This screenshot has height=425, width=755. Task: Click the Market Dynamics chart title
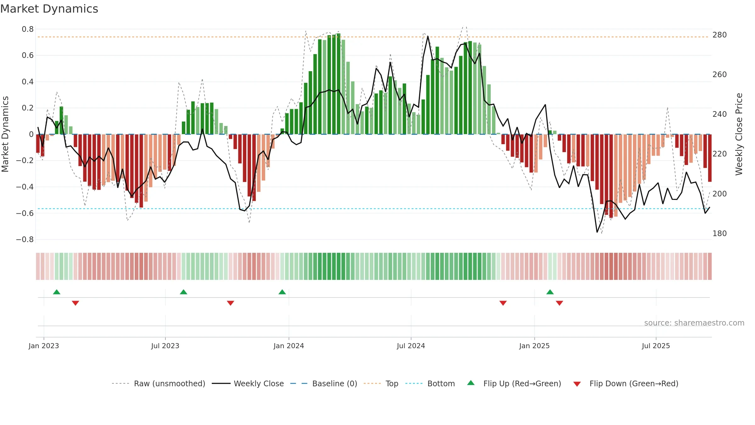click(x=49, y=9)
